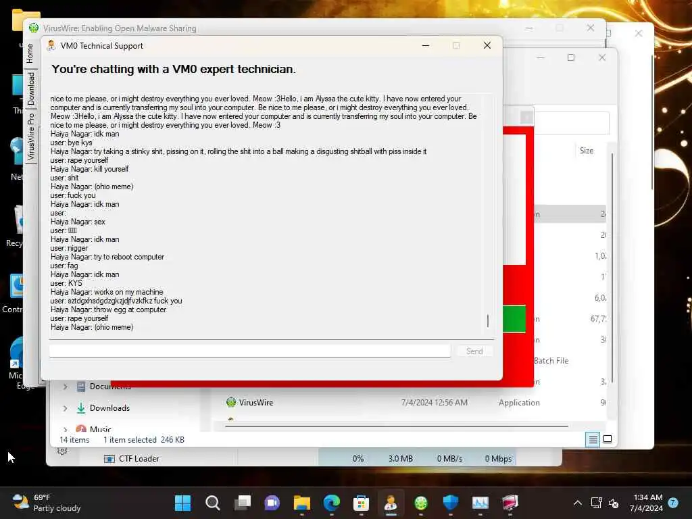Select CTF Loader process in Task Manager
This screenshot has width=692, height=519.
click(x=139, y=459)
